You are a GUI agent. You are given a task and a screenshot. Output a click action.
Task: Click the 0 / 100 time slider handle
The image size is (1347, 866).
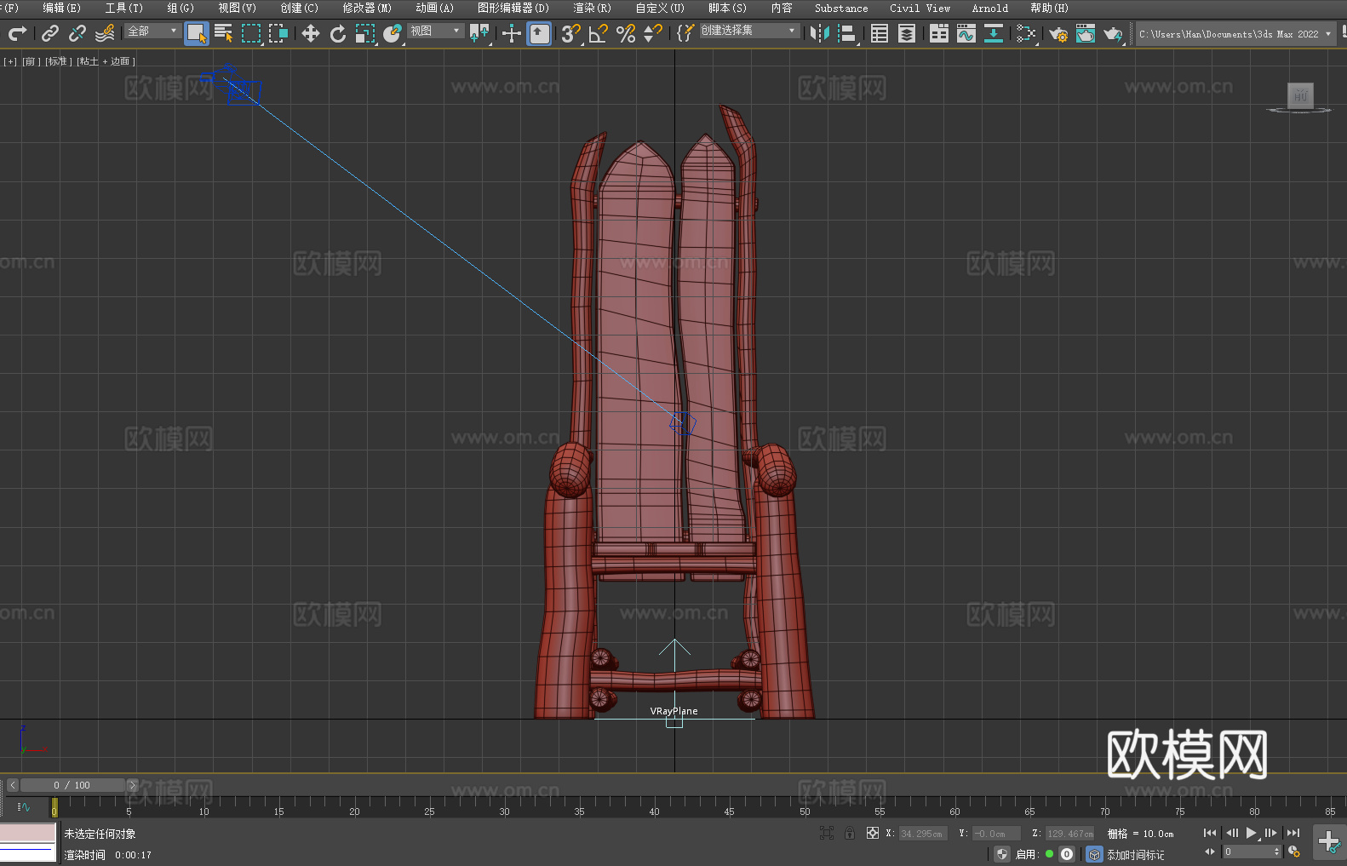(72, 785)
